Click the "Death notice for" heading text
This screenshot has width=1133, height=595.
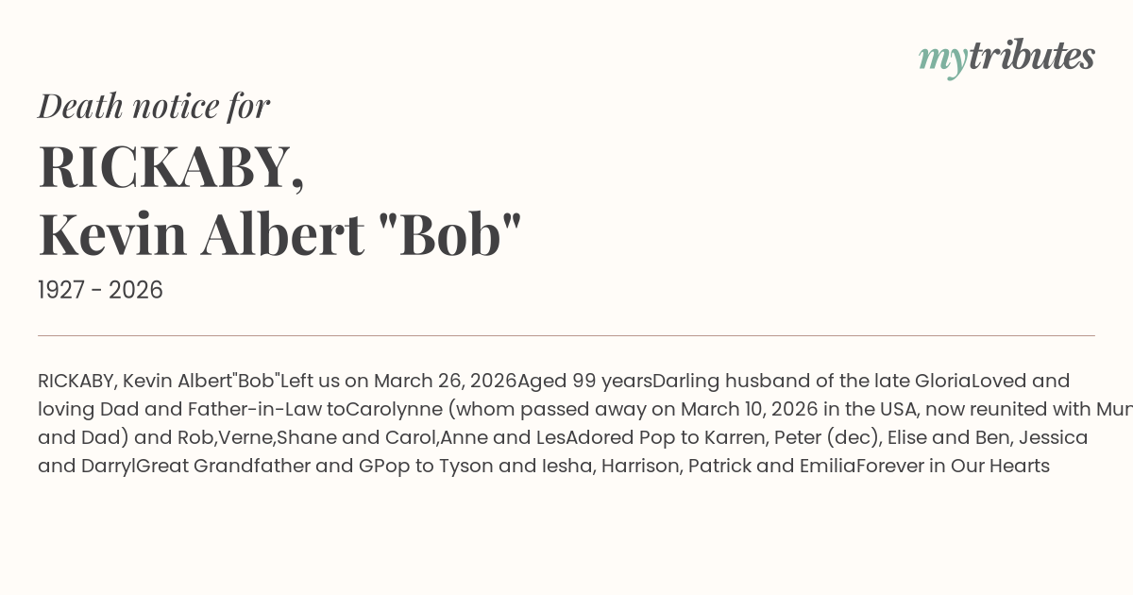pos(154,106)
